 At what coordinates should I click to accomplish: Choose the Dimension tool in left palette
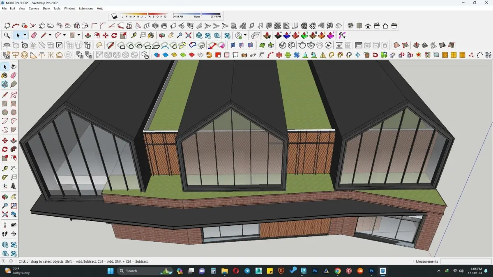pos(14,168)
